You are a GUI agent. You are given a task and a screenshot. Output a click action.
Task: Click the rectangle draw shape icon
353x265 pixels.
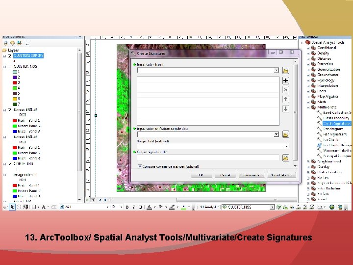coord(34,207)
